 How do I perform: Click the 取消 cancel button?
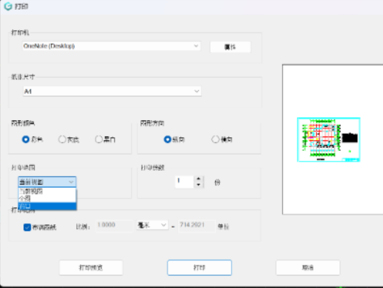point(308,268)
